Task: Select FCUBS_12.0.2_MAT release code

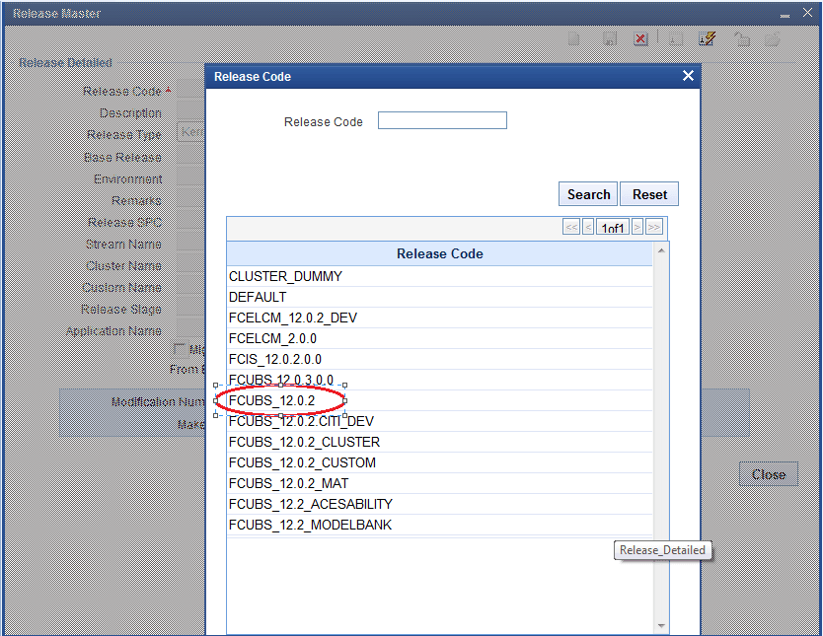Action: (x=440, y=483)
